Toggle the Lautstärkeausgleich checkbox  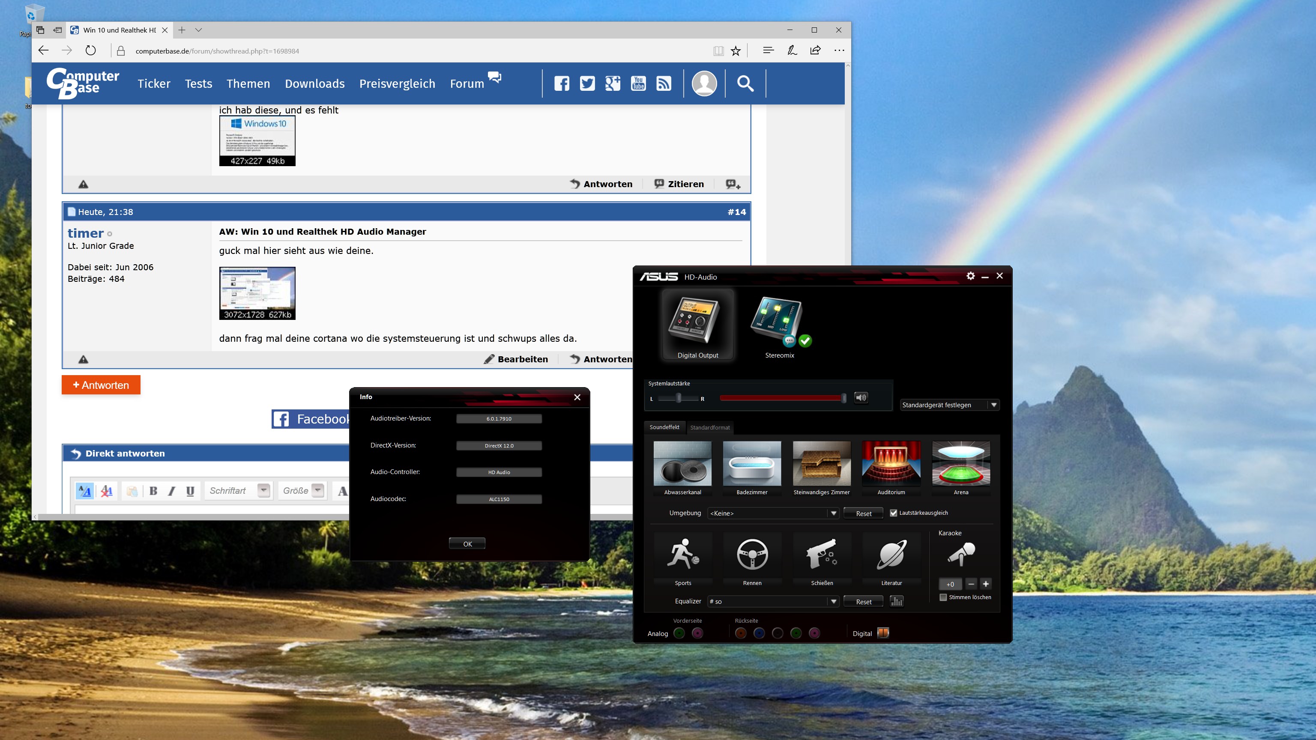(894, 513)
